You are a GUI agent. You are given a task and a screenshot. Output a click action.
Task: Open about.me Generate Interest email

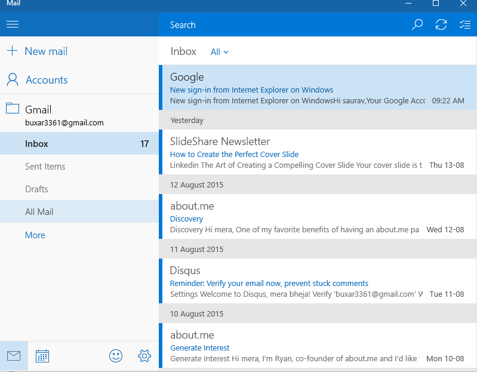point(318,346)
